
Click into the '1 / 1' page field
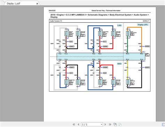click(91, 125)
